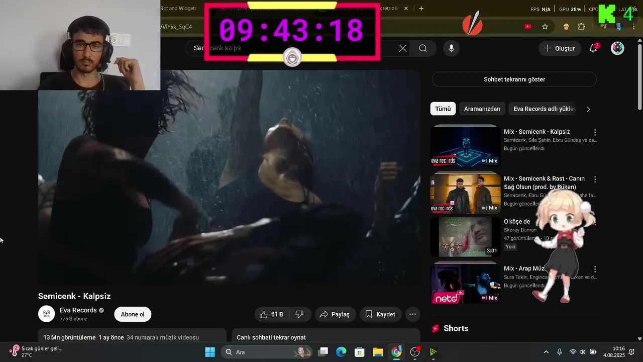Open YouTube notifications bell
Viewport: 643px width, 362px height.
point(593,48)
